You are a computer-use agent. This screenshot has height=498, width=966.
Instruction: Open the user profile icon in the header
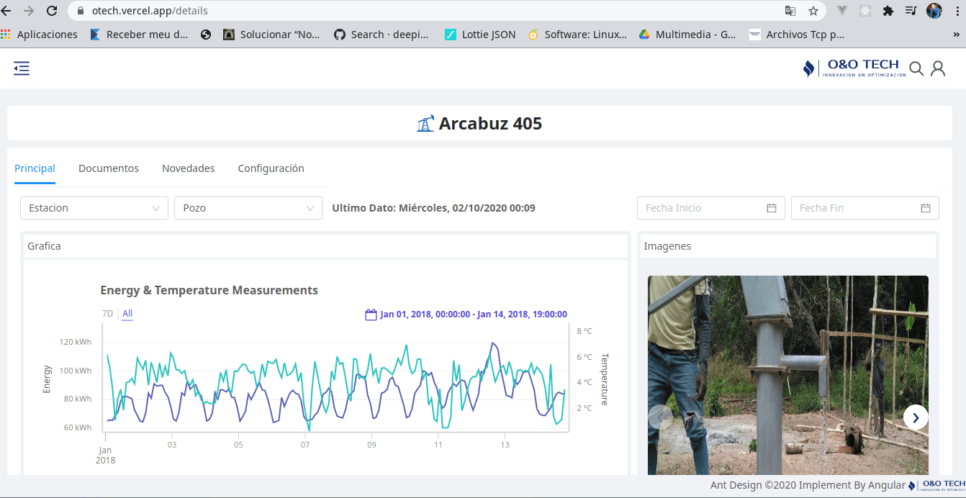(938, 68)
